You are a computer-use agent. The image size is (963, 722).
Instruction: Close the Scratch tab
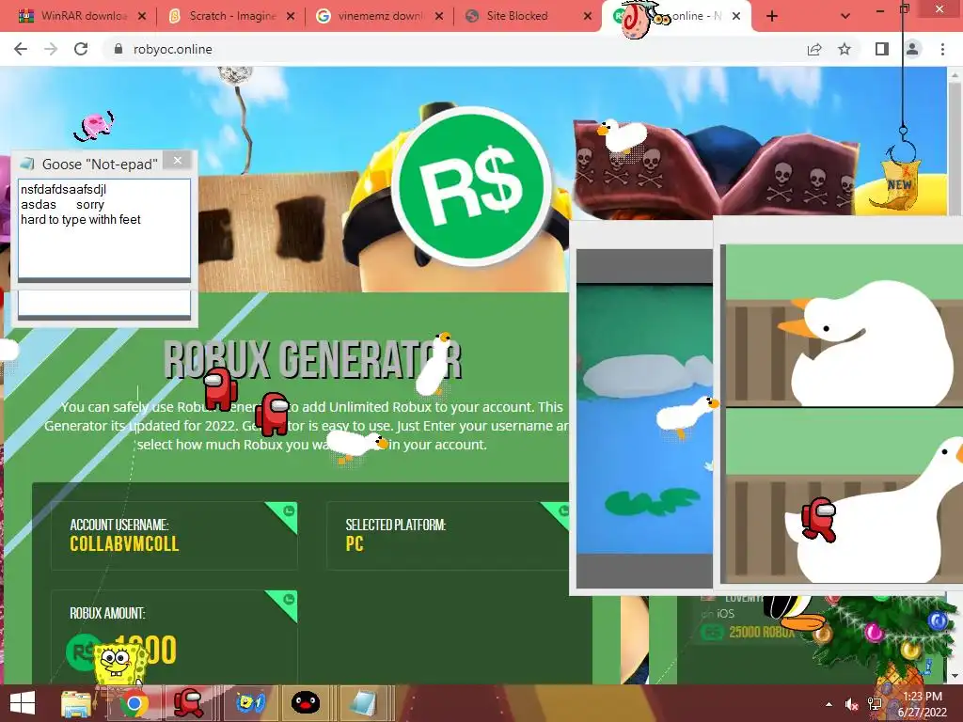coord(291,16)
